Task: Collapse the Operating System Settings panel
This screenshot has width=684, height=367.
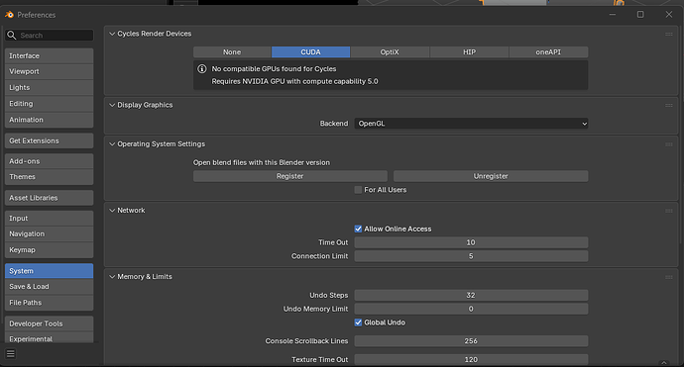Action: click(x=112, y=144)
